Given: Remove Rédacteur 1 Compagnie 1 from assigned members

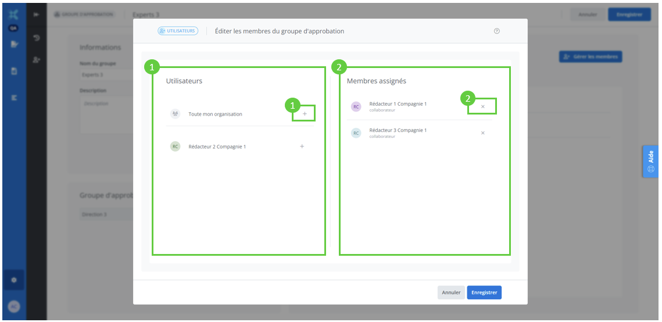Looking at the screenshot, I should [x=482, y=107].
